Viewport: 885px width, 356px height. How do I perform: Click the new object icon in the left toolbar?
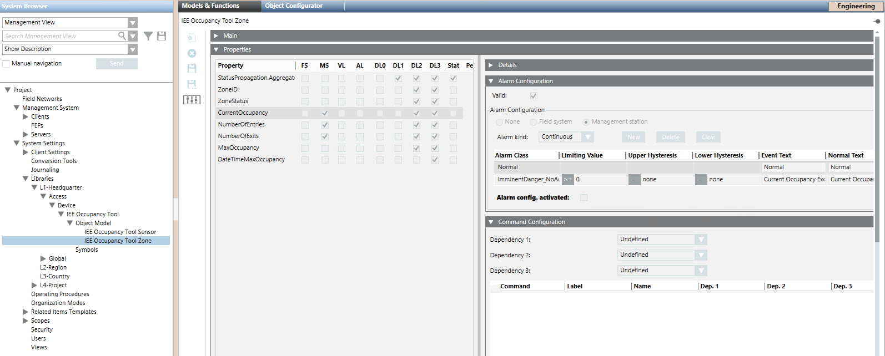tap(192, 38)
